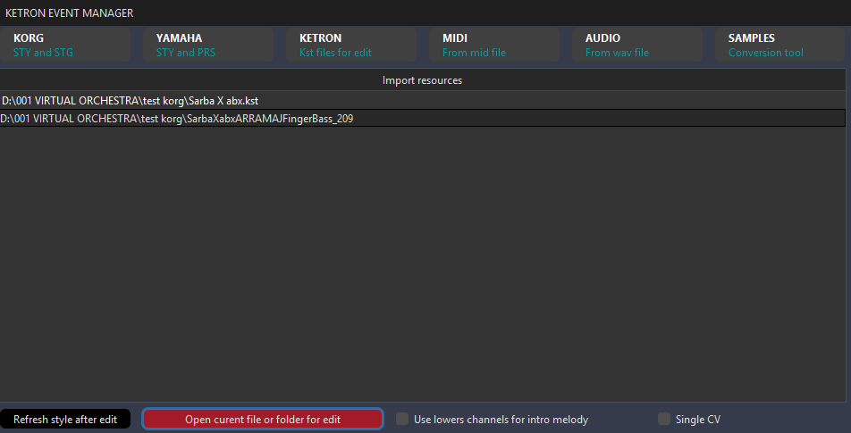Click the 'Single CV' label text
This screenshot has height=433, width=851.
[x=698, y=420]
